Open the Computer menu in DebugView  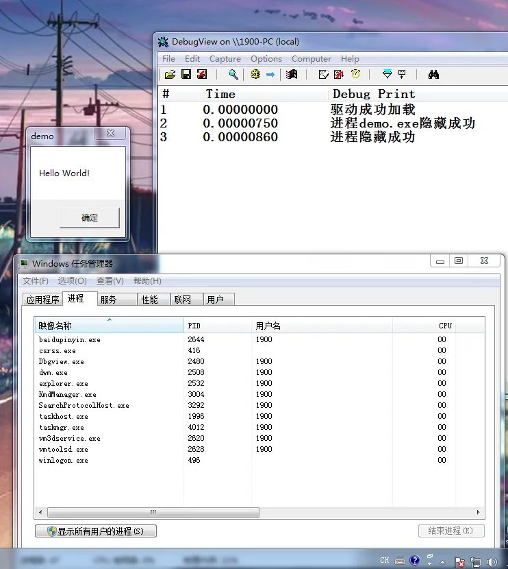point(312,58)
